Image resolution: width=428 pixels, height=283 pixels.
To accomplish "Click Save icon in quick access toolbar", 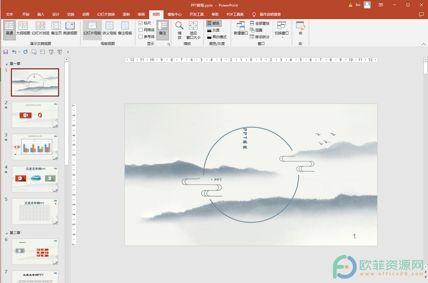I will coord(5,52).
